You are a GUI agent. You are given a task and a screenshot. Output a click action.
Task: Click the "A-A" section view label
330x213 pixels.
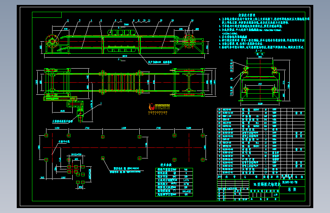[x=258, y=51]
